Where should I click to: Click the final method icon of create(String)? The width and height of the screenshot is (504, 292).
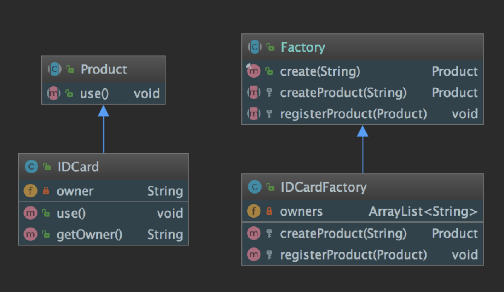253,71
